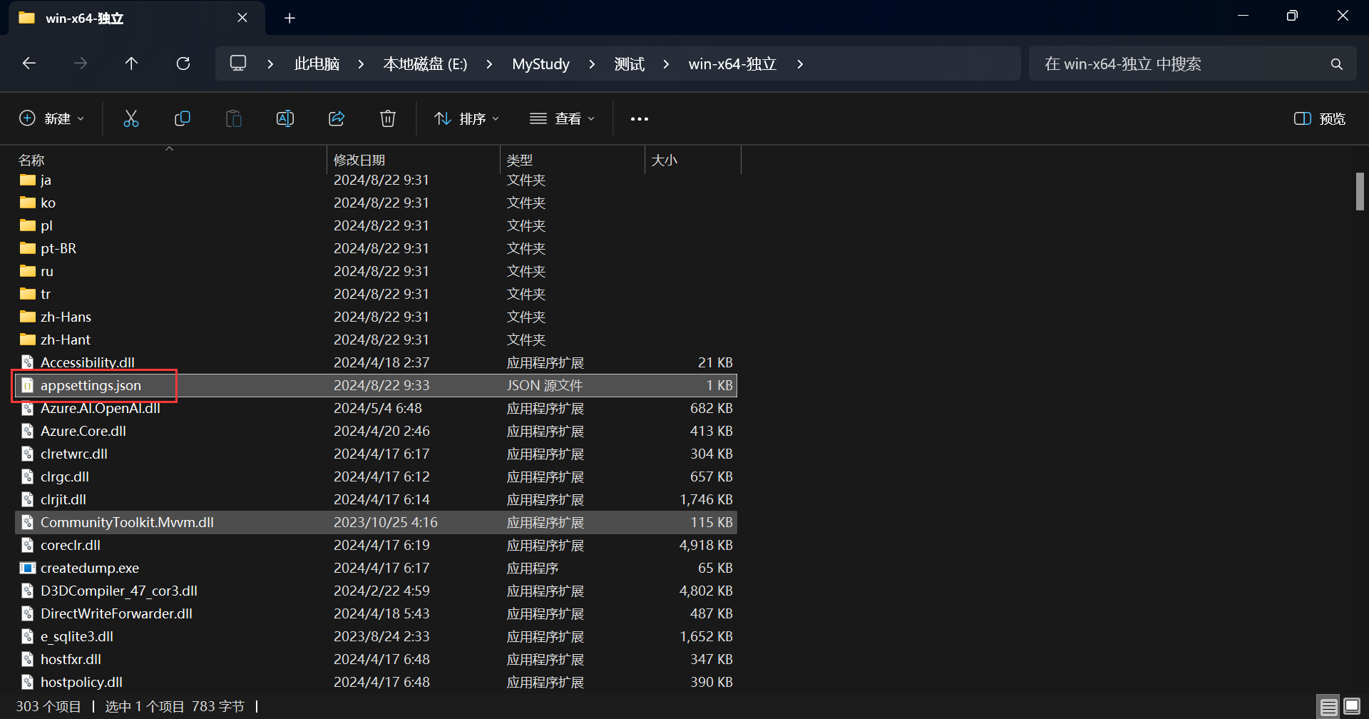Go up one directory level
Viewport: 1369px width, 719px height.
coord(131,63)
